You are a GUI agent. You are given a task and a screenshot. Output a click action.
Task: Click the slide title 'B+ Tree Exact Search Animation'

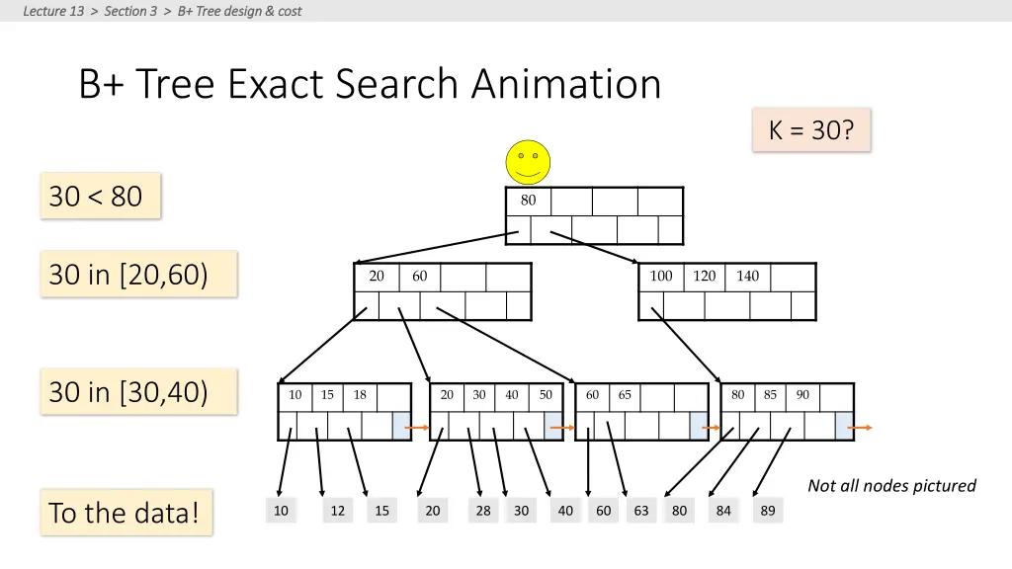[370, 84]
